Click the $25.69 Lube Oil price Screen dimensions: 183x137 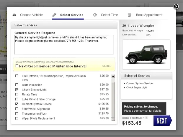pos(104,99)
